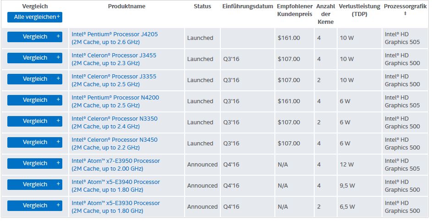Open Intel Atom x5-E3940 Processor link
The height and width of the screenshot is (222, 432).
coord(115,182)
